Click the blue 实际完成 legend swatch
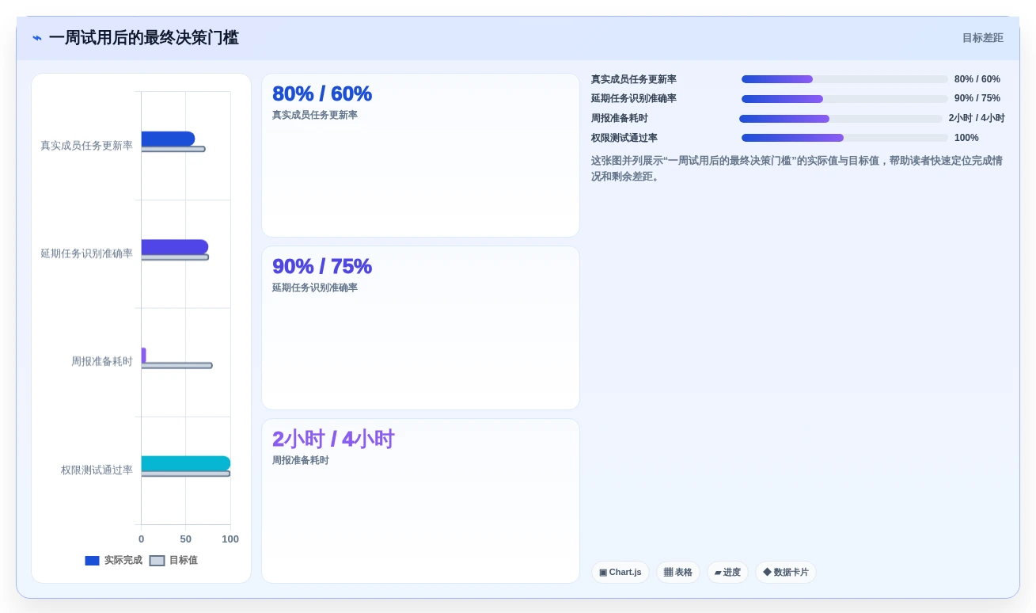Viewport: 1036px width, 613px height. coord(92,561)
